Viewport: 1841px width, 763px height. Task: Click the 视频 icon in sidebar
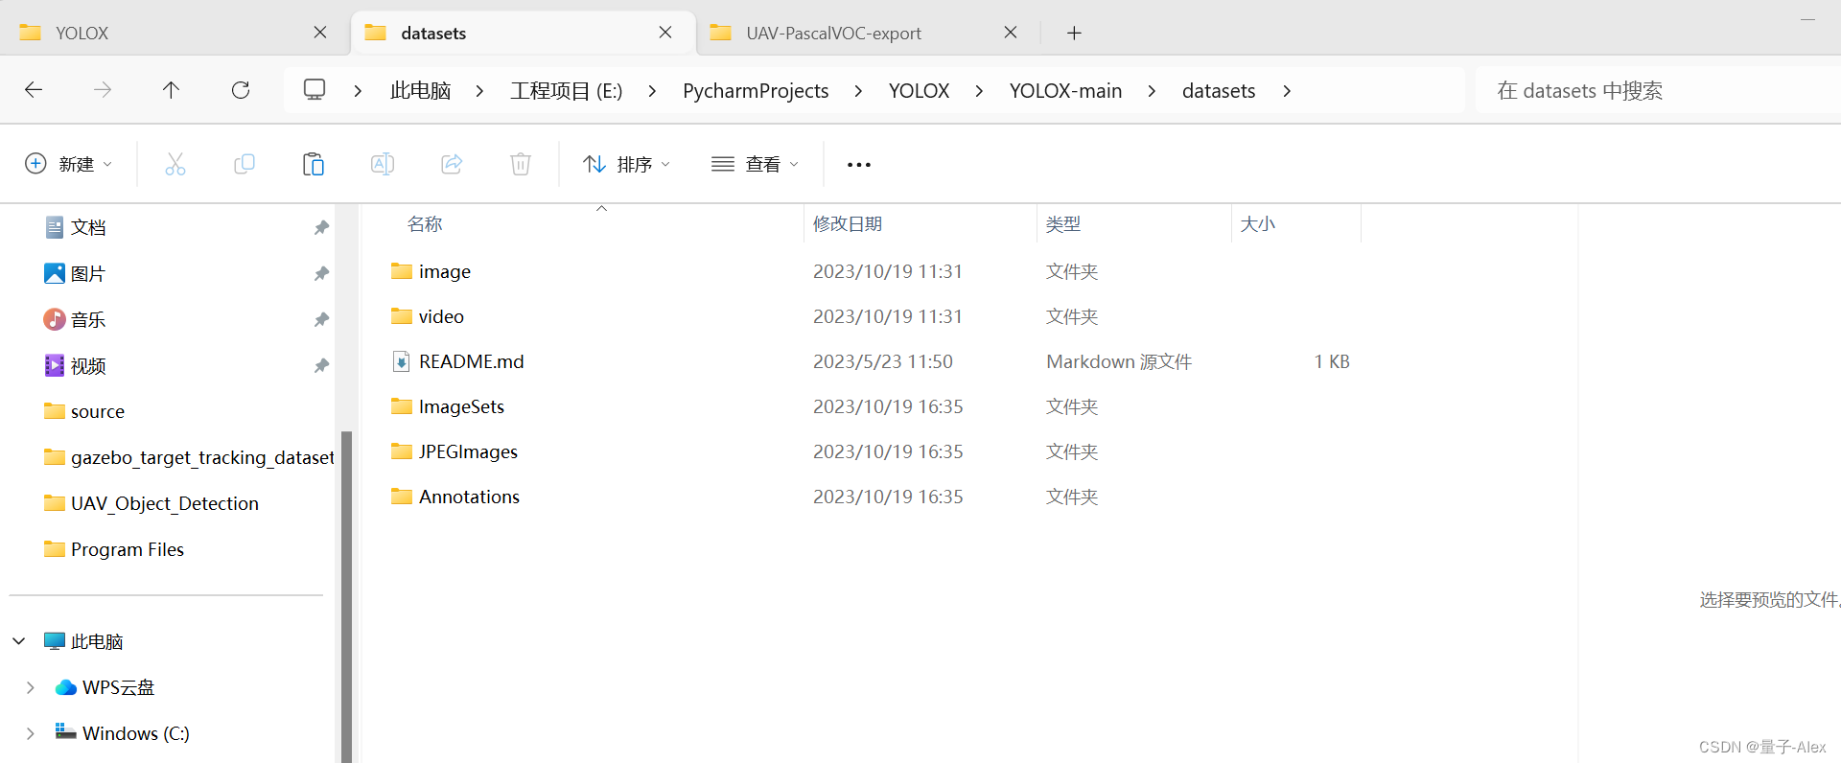tap(55, 365)
